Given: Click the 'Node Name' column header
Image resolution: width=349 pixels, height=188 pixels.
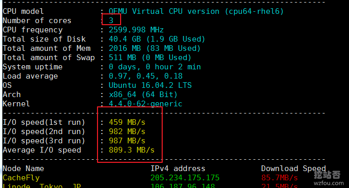Looking at the screenshot, I should click(23, 168).
